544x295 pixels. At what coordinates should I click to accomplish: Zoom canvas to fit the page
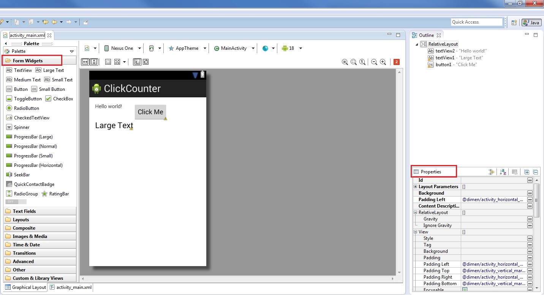tap(353, 62)
